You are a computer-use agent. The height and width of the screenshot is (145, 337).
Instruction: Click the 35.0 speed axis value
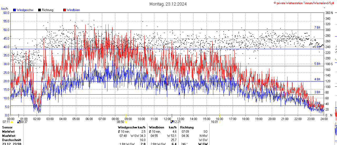click(x=6, y=55)
